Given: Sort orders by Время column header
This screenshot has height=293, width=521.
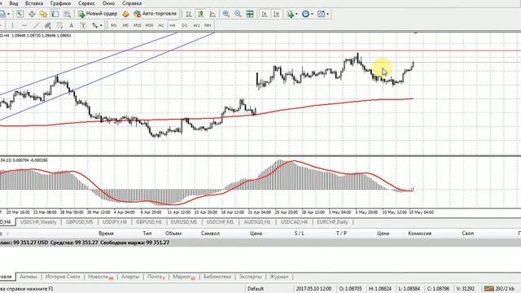Looking at the screenshot, I should click(107, 234).
